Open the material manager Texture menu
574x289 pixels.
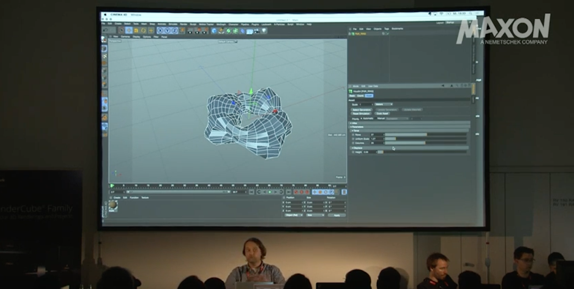145,198
